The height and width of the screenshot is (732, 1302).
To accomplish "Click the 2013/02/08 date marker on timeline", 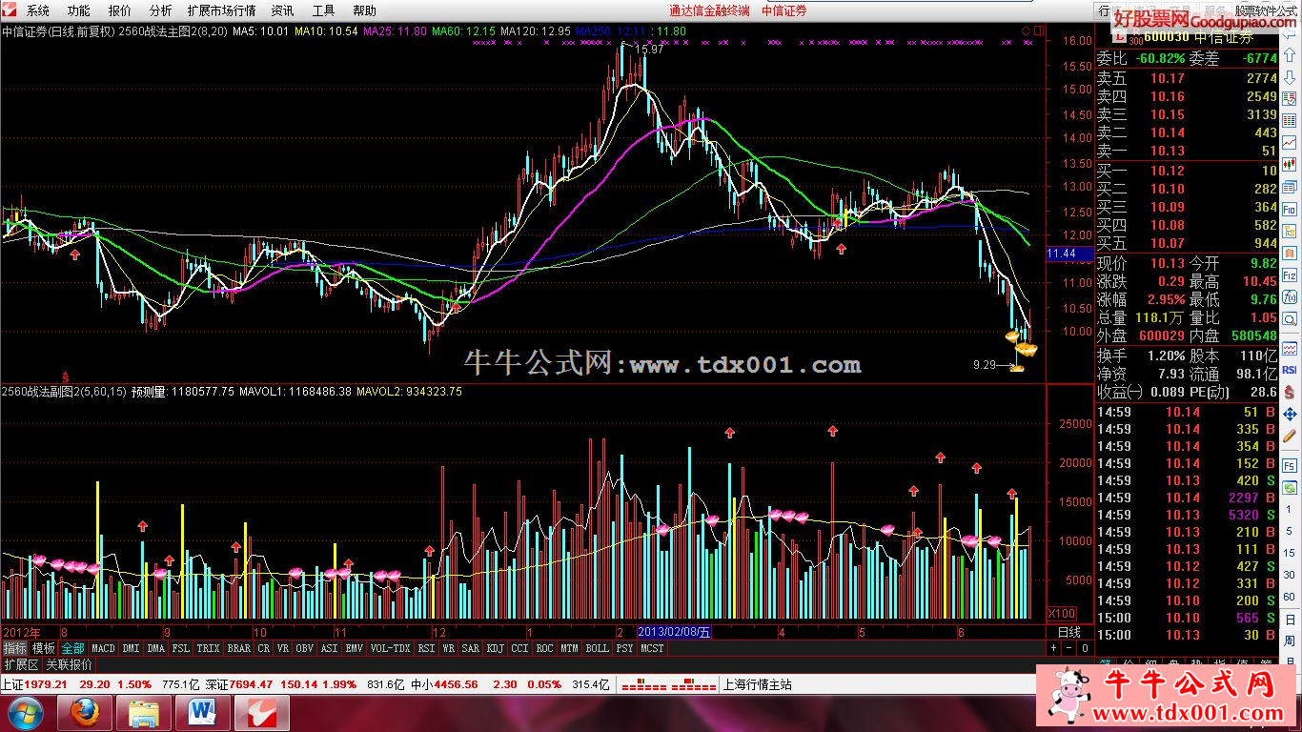I will 674,631.
